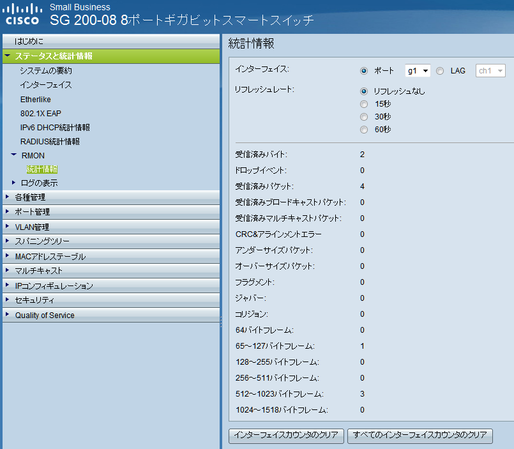514x449 pixels.
Task: Click the ドロップイベント label
Action: coord(261,171)
